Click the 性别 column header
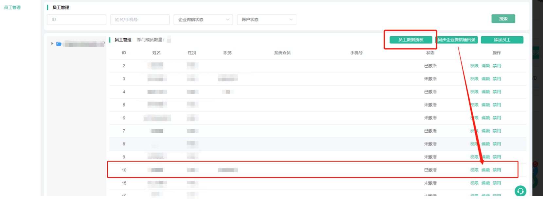 click(x=192, y=53)
